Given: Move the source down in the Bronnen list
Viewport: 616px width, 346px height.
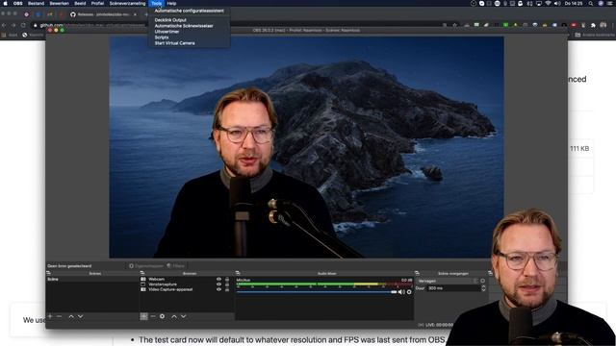Looking at the screenshot, I should [183, 316].
